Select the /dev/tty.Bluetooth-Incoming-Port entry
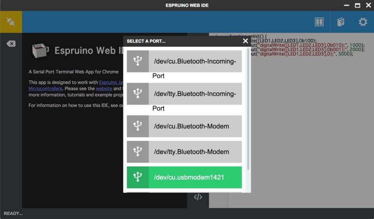Screen dimensions: 374x219 184,94
